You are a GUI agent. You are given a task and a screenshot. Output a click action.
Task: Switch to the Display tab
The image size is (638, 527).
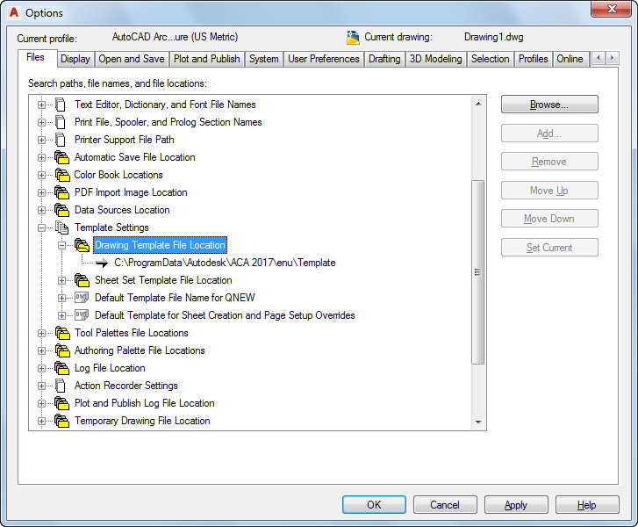tap(75, 59)
